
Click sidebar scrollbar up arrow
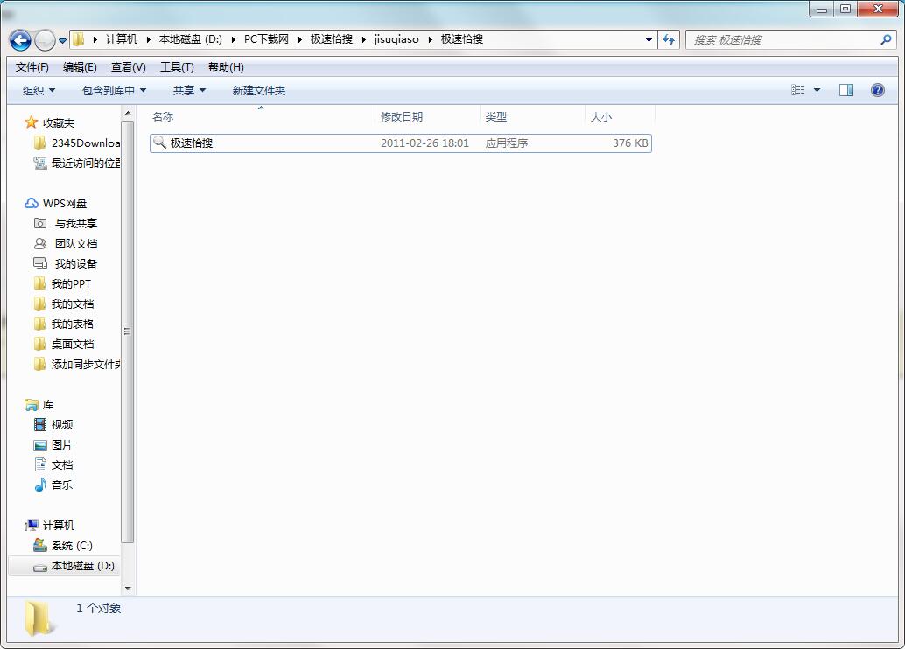coord(128,113)
